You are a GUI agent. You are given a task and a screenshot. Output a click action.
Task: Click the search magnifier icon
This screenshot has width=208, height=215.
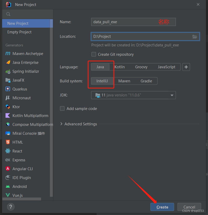pos(8,14)
